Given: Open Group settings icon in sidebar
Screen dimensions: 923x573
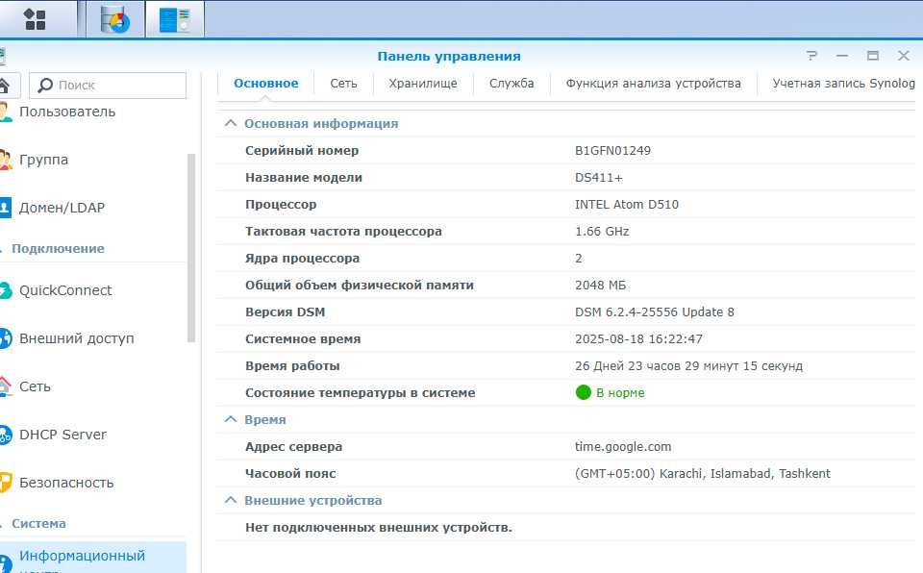Looking at the screenshot, I should click(x=5, y=160).
